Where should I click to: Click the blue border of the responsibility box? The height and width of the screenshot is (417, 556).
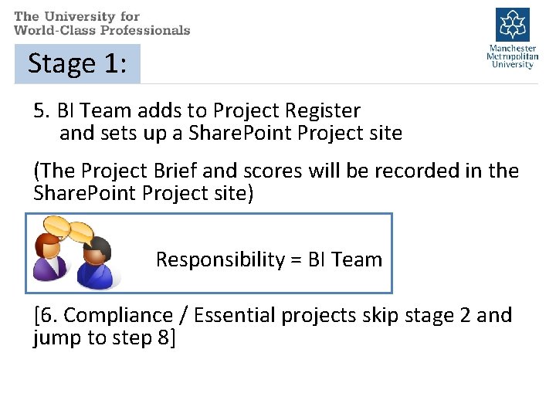(x=392, y=253)
